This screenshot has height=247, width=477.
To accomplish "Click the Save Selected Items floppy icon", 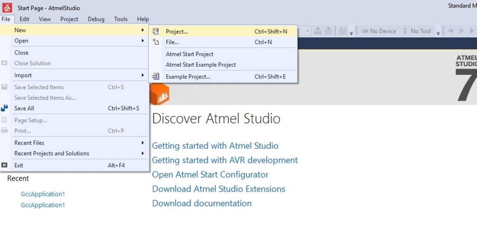I will (4, 87).
